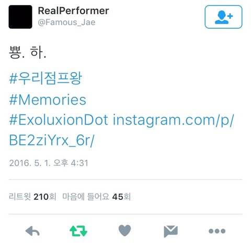251x248 pixels.
Task: Tap the bold 45 likes number
Action: [118, 197]
